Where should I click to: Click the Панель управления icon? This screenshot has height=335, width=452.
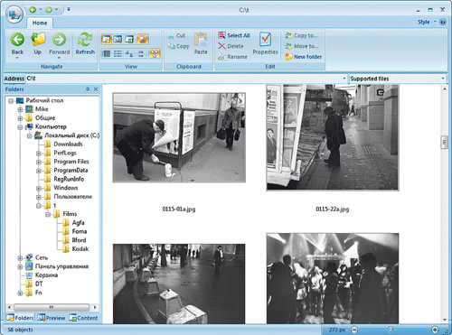click(x=29, y=266)
